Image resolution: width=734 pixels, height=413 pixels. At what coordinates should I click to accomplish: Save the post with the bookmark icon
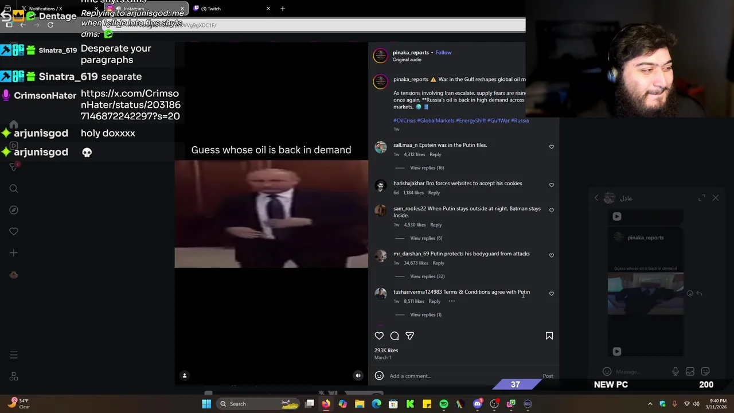point(549,336)
